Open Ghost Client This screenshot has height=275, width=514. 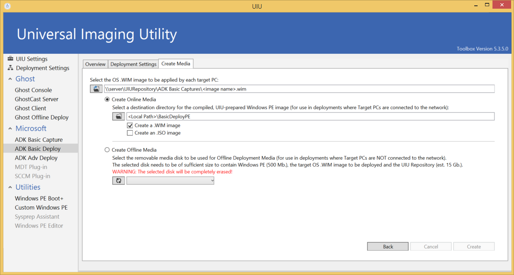[31, 108]
